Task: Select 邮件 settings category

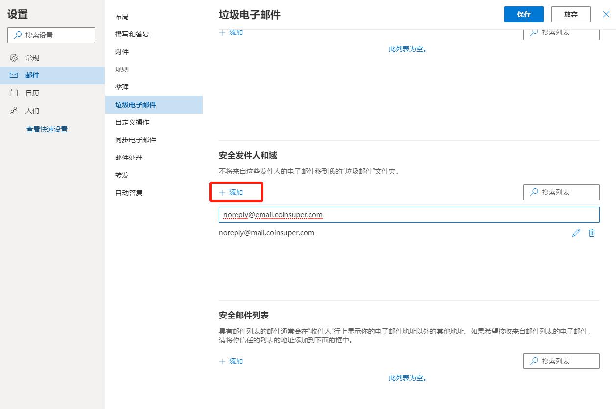Action: pyautogui.click(x=52, y=75)
